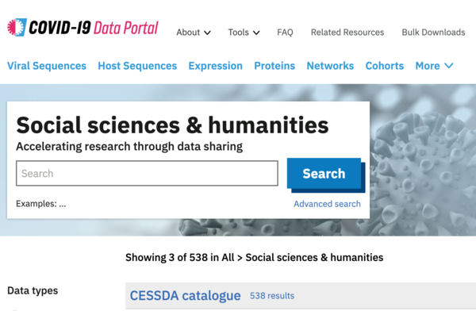
Task: Open the Networks category
Action: [330, 66]
